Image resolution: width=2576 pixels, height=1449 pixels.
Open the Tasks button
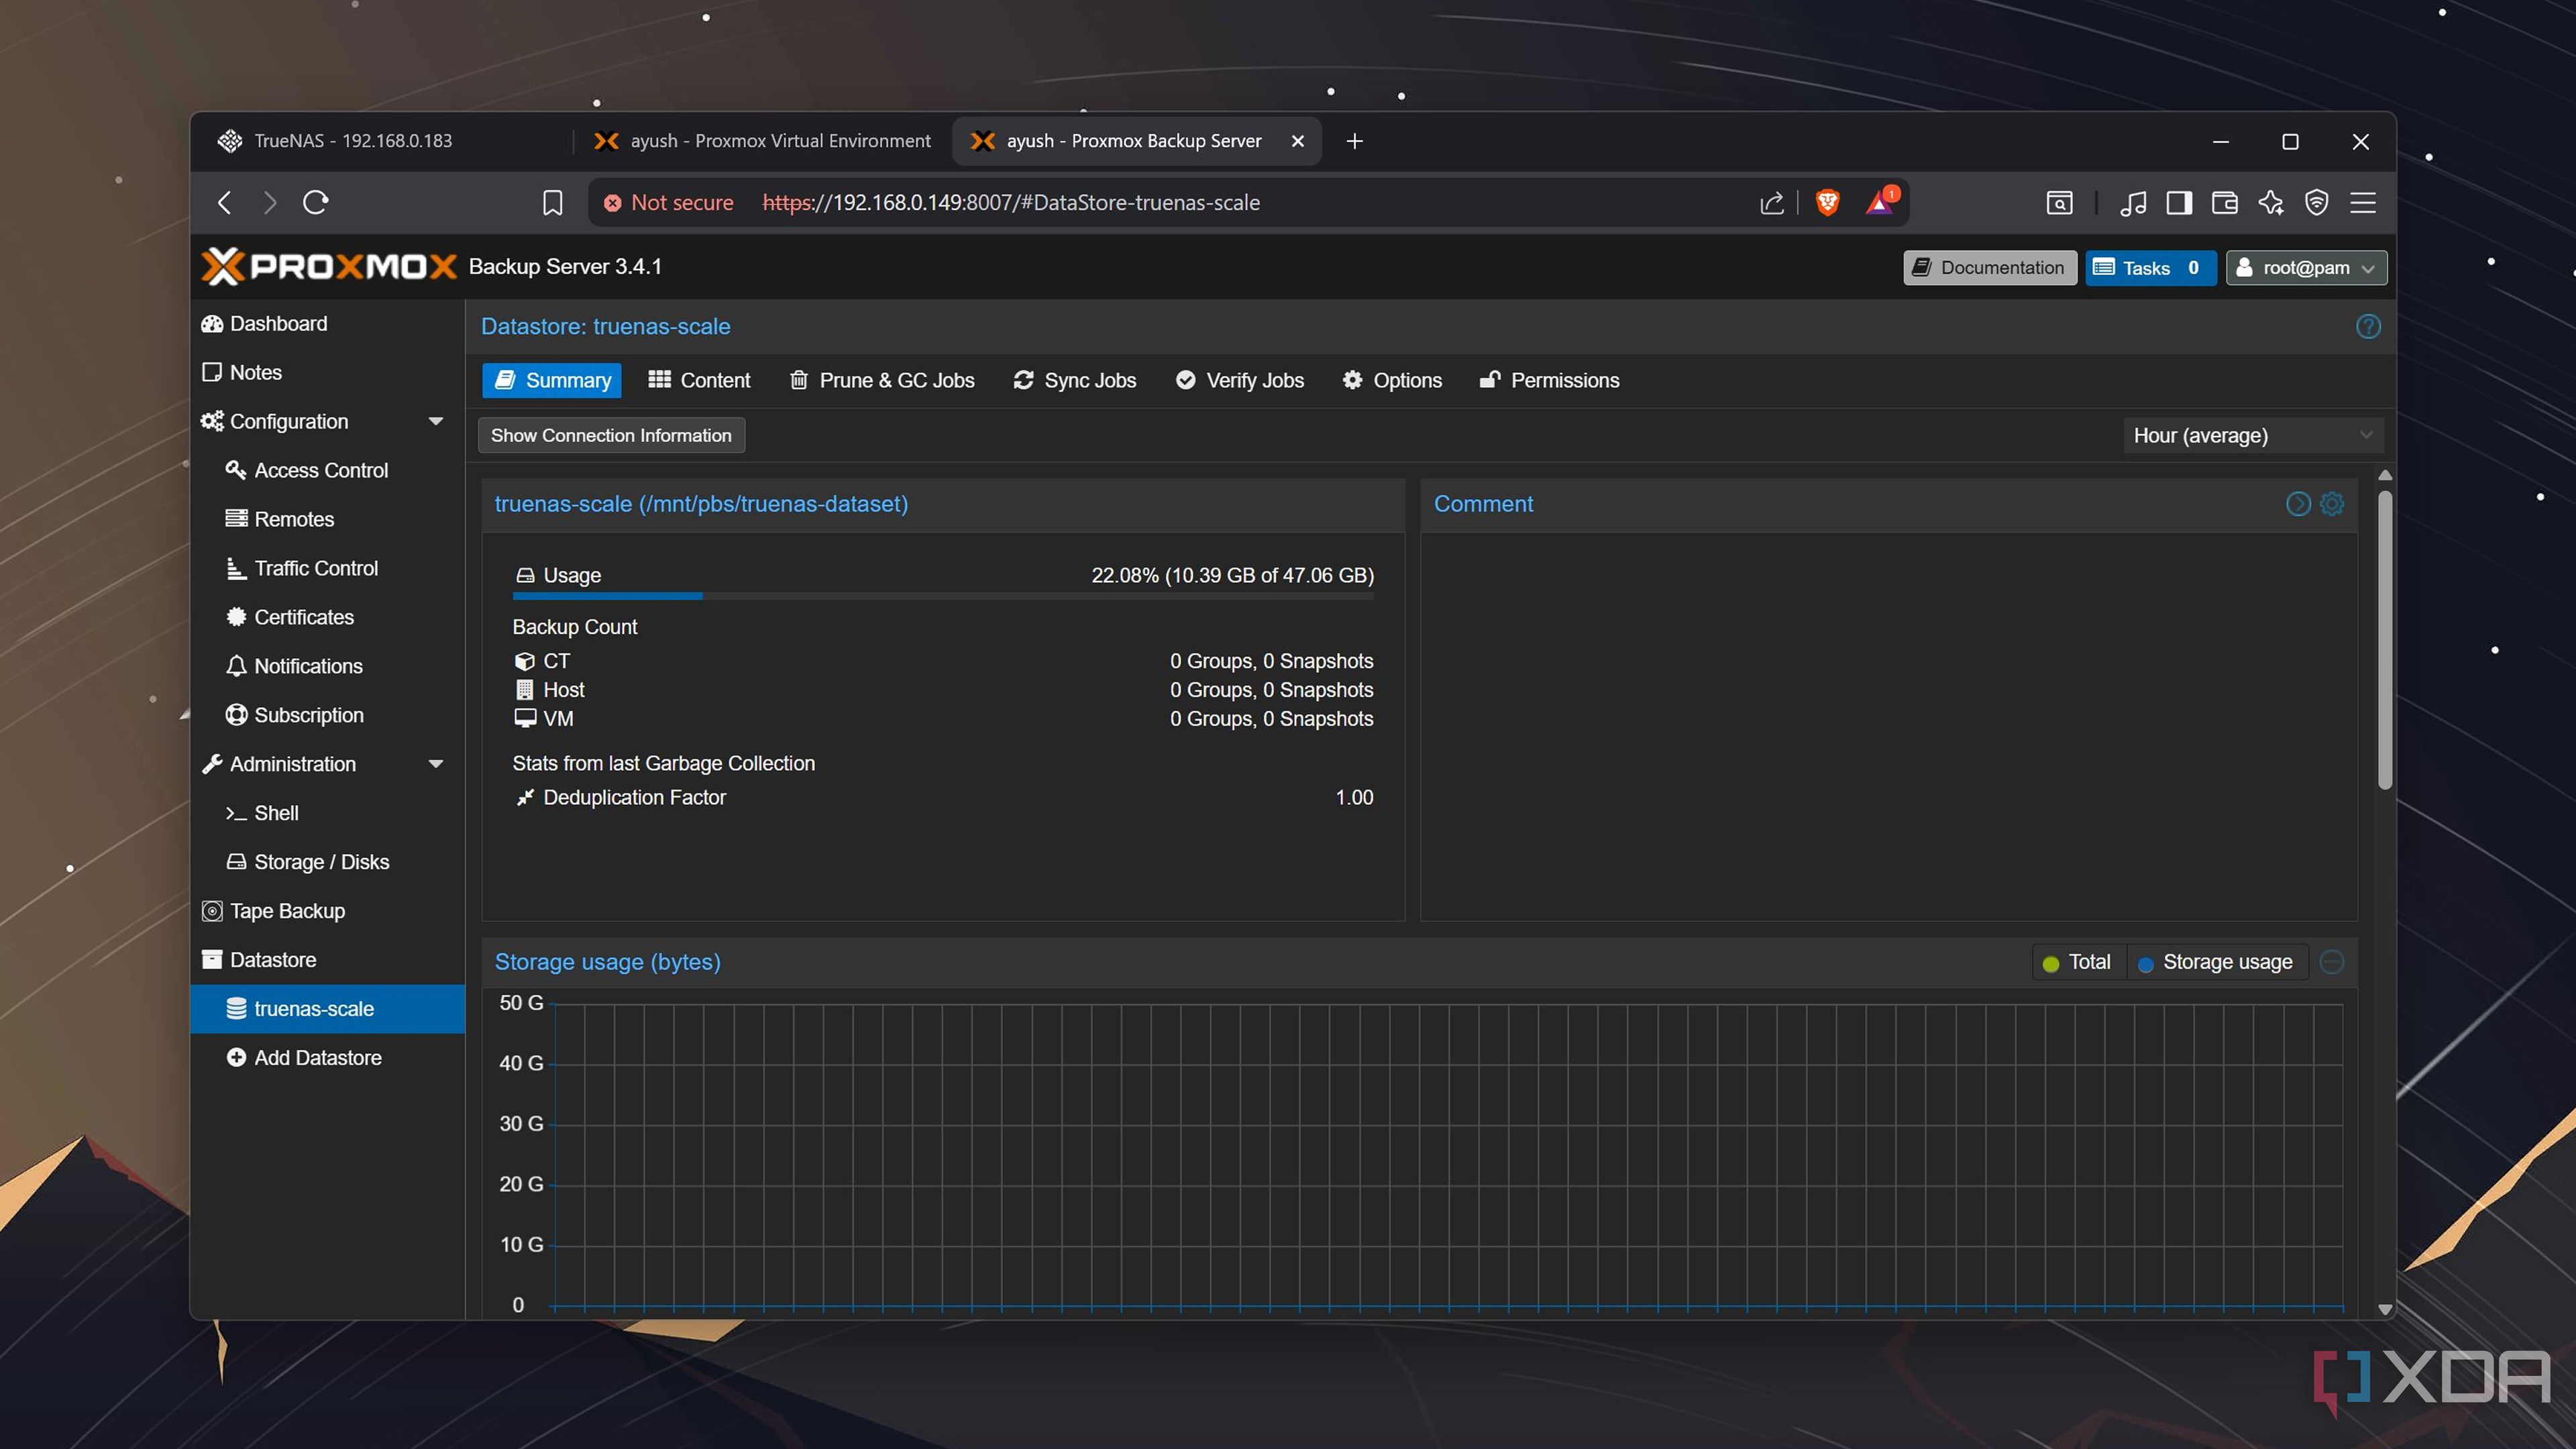point(2150,267)
